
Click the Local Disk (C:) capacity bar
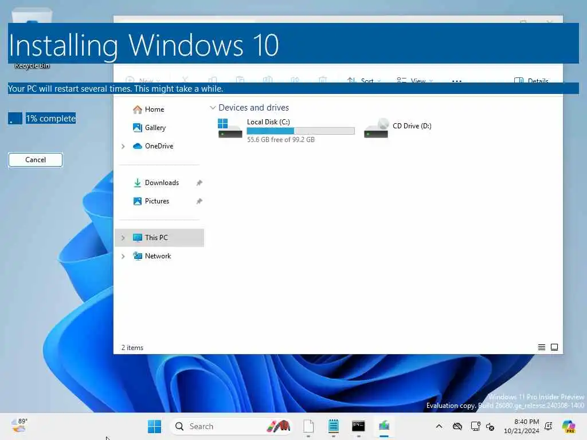click(300, 131)
